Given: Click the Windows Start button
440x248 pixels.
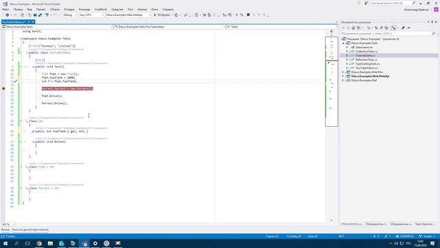Looking at the screenshot, I should (x=5, y=243).
